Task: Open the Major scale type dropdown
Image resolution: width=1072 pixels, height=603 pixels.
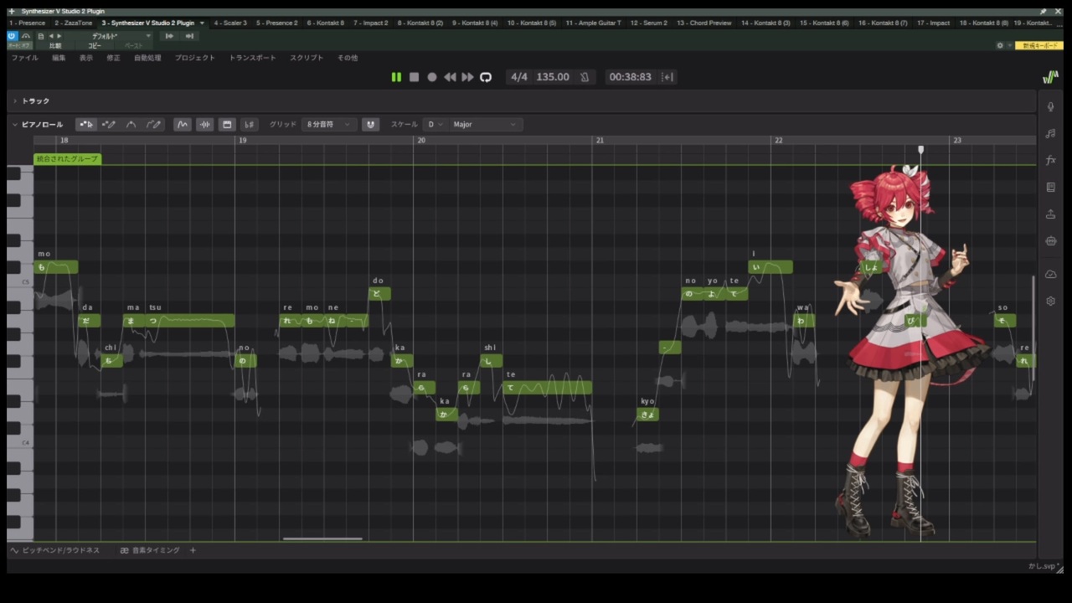Action: (486, 125)
